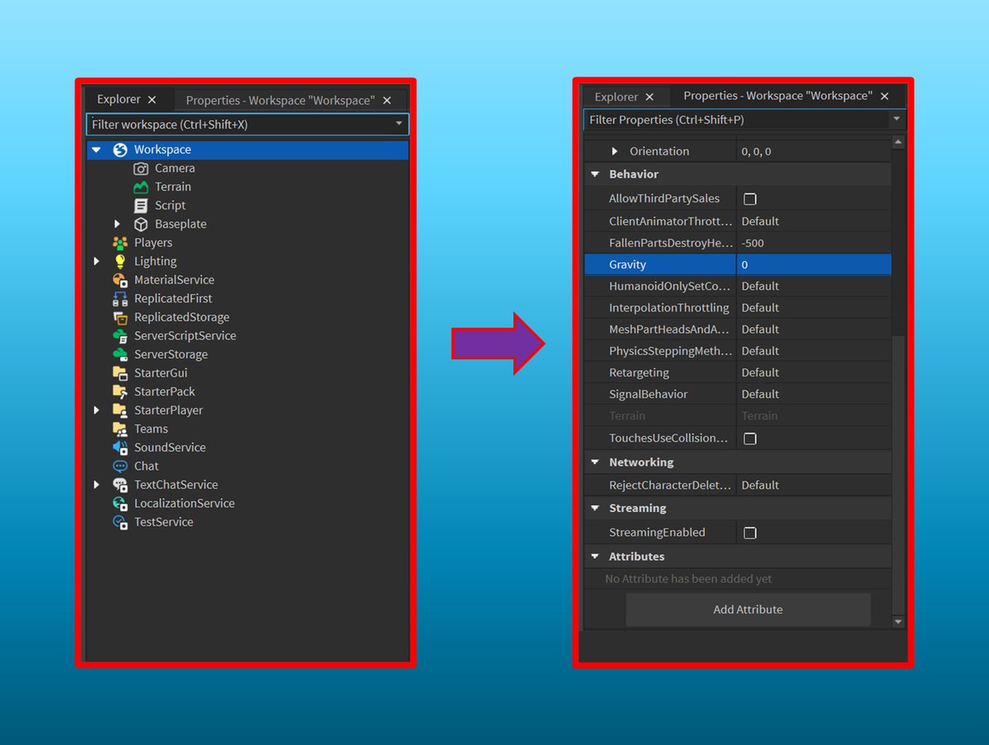Collapse the Streaming section

(595, 509)
